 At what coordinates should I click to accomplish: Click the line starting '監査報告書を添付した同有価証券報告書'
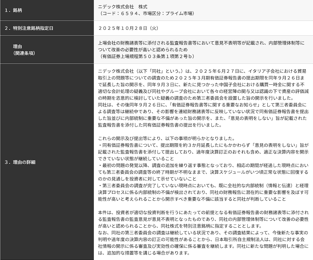click(x=160, y=125)
